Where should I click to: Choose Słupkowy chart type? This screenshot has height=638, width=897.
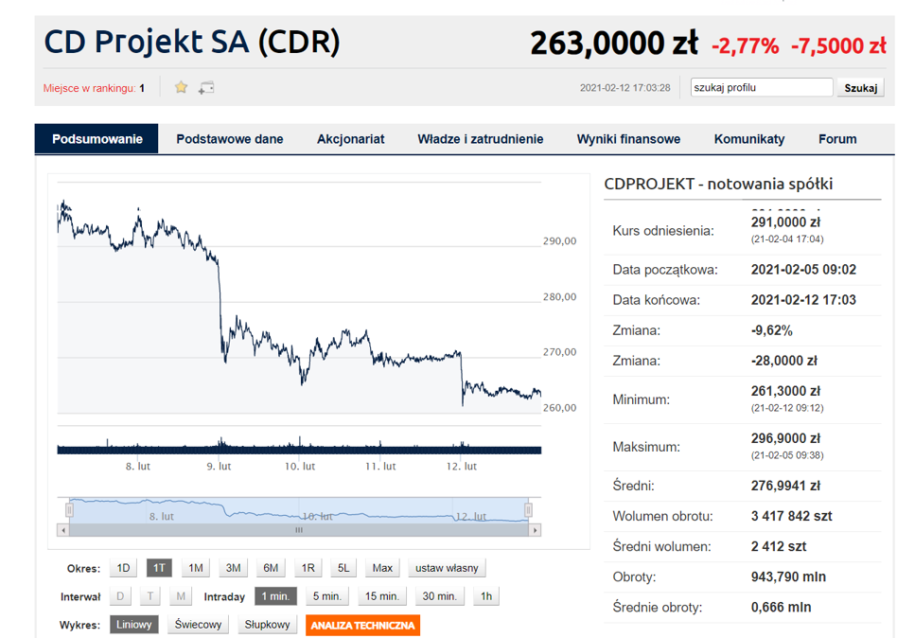[268, 625]
